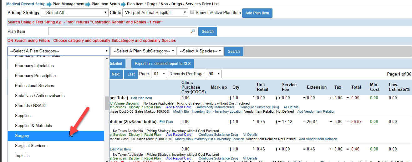Choose Surgical Services from category list
Screen dimensions: 412x162
coord(56,145)
